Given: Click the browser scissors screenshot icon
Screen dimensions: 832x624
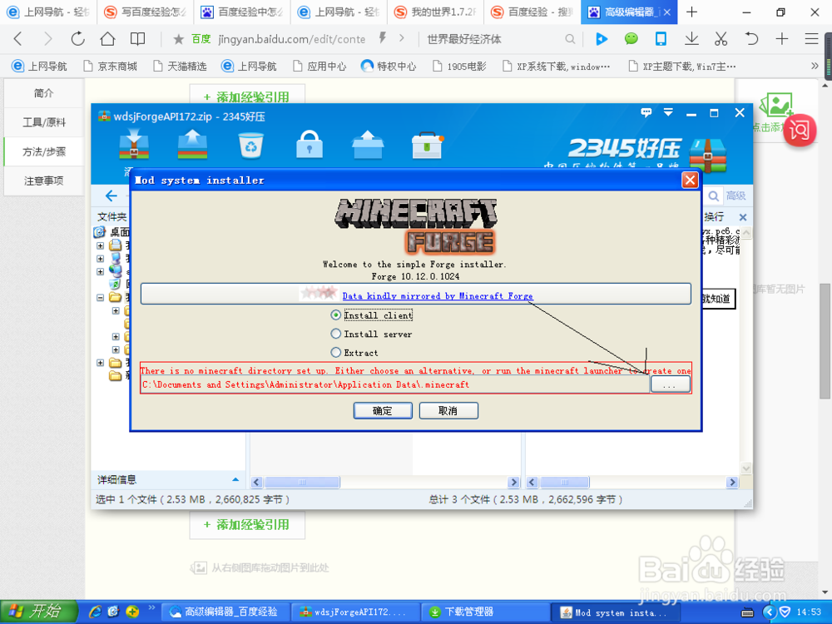Looking at the screenshot, I should (x=721, y=39).
